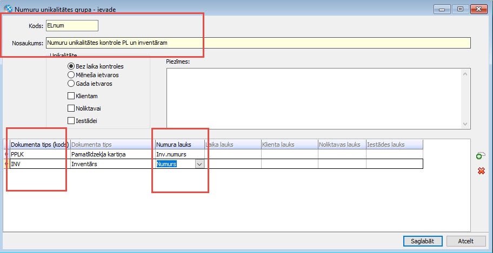The height and width of the screenshot is (253, 493).
Task: Click row indicator of INV row
Action: [6, 164]
